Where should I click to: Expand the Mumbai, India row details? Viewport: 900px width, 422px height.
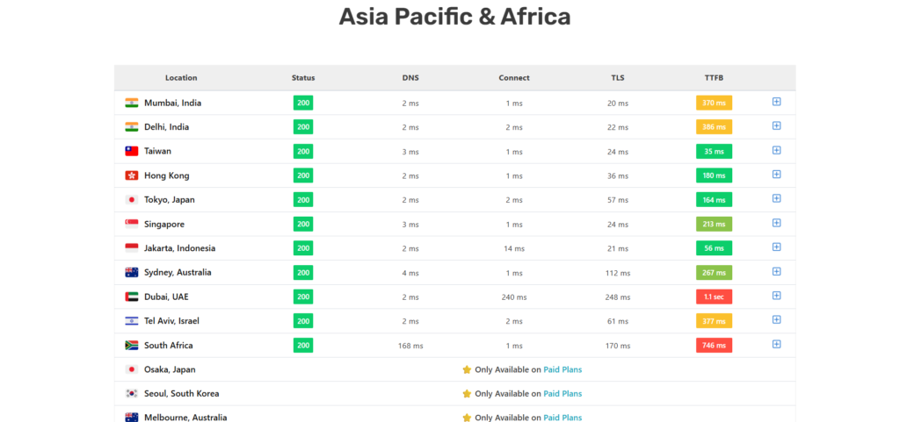pyautogui.click(x=776, y=102)
